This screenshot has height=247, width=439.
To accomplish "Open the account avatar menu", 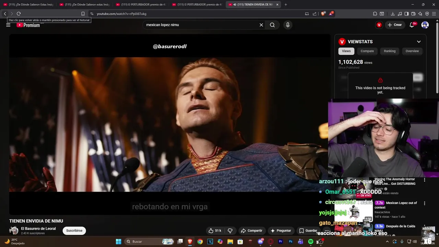I will [425, 25].
